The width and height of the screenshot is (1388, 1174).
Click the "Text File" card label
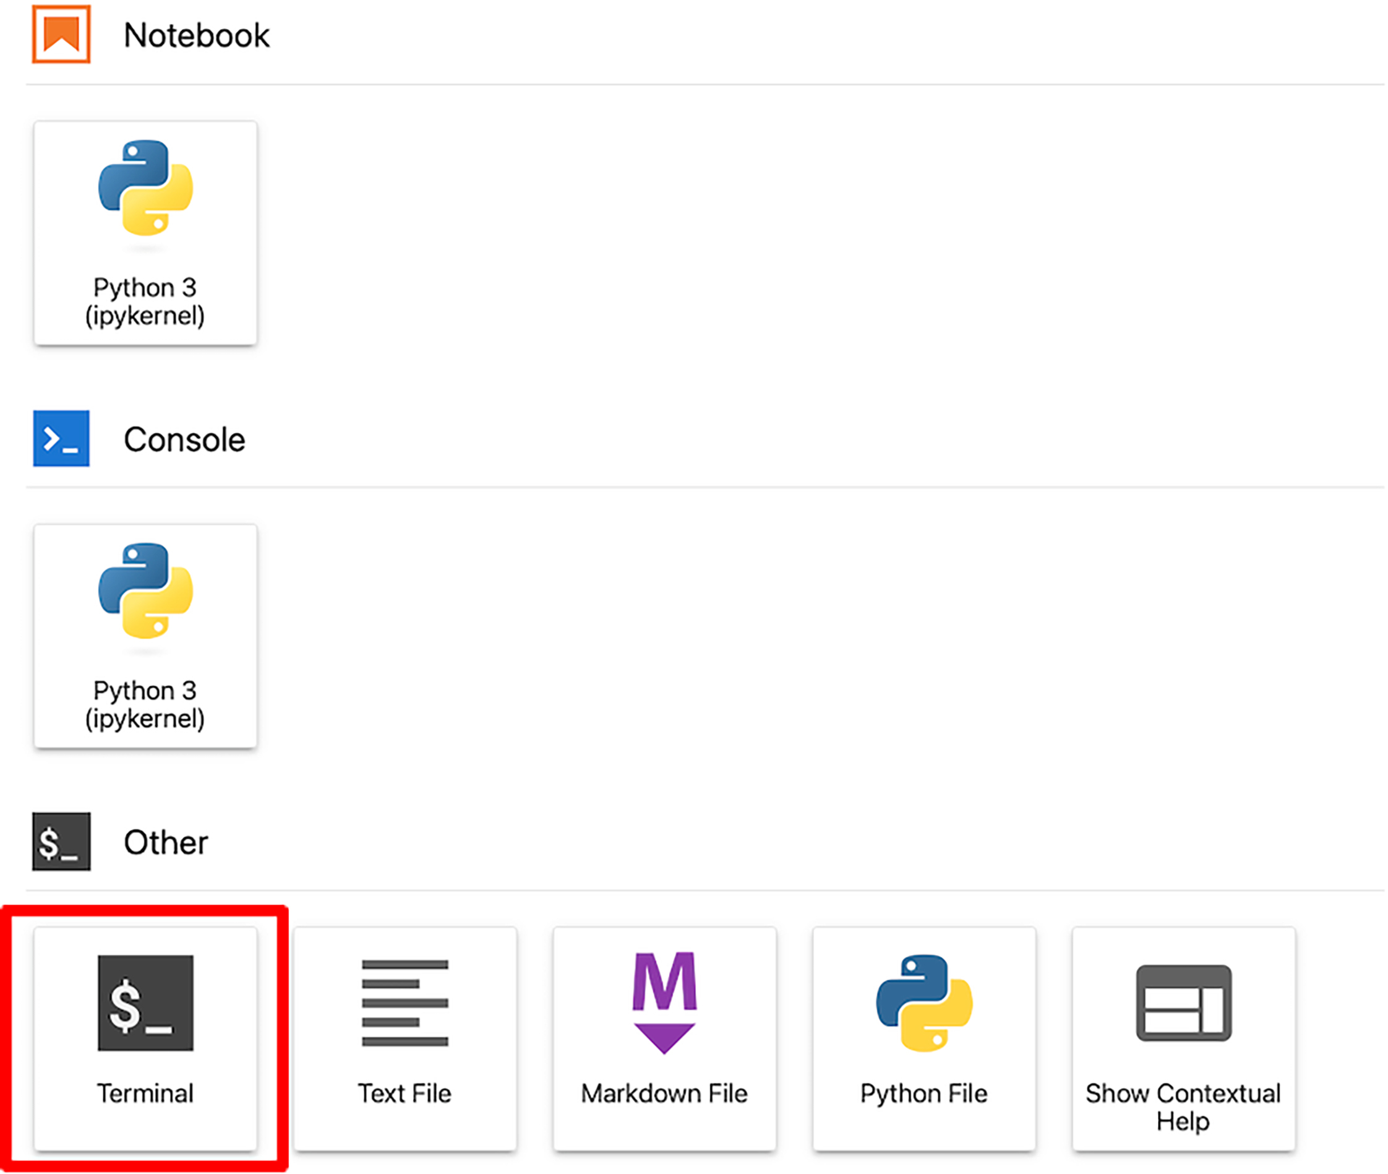pyautogui.click(x=405, y=1094)
